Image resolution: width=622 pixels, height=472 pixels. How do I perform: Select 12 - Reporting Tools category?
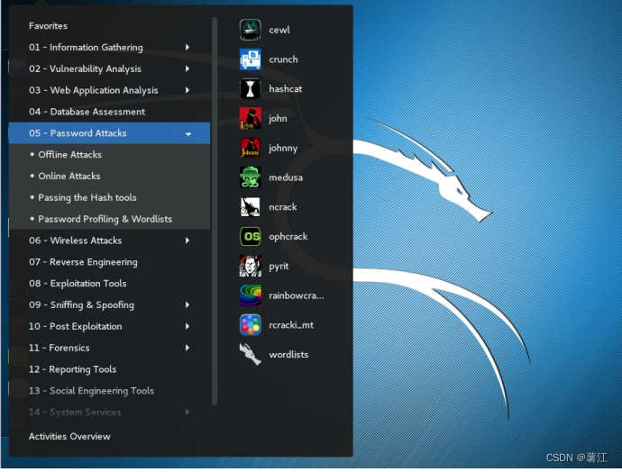click(109, 369)
